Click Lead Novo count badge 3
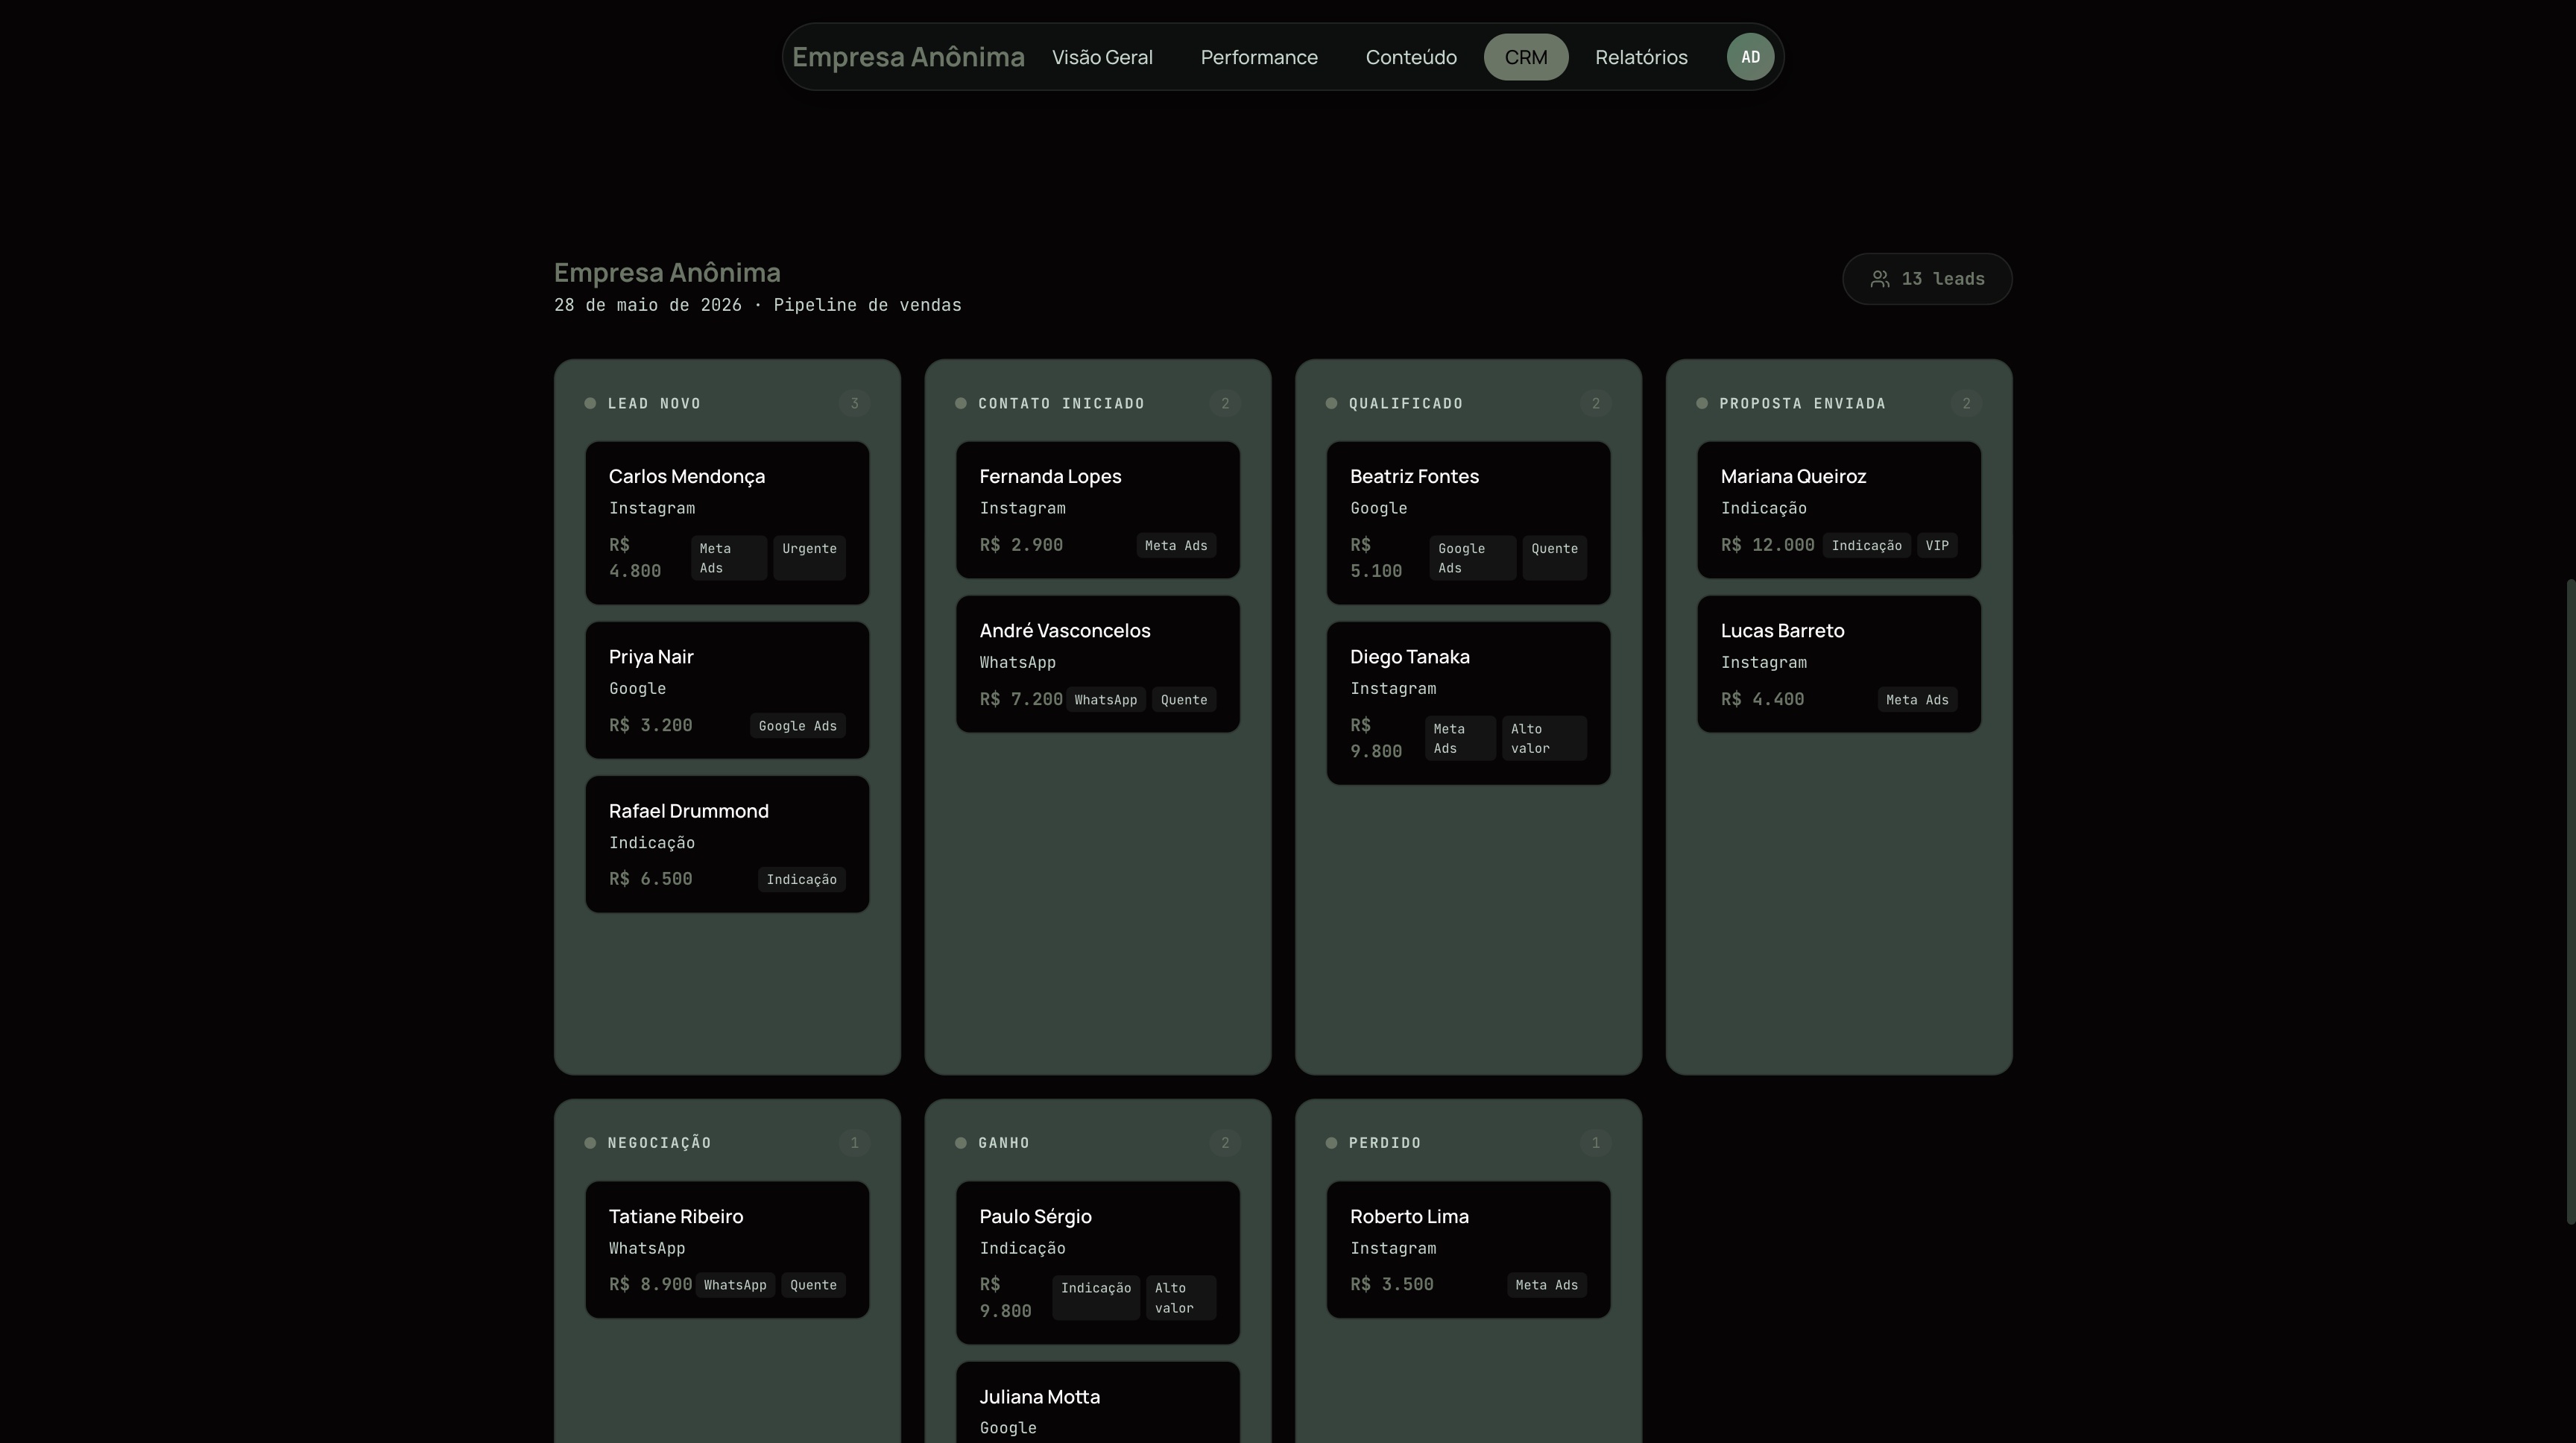2576x1443 pixels. 854,403
